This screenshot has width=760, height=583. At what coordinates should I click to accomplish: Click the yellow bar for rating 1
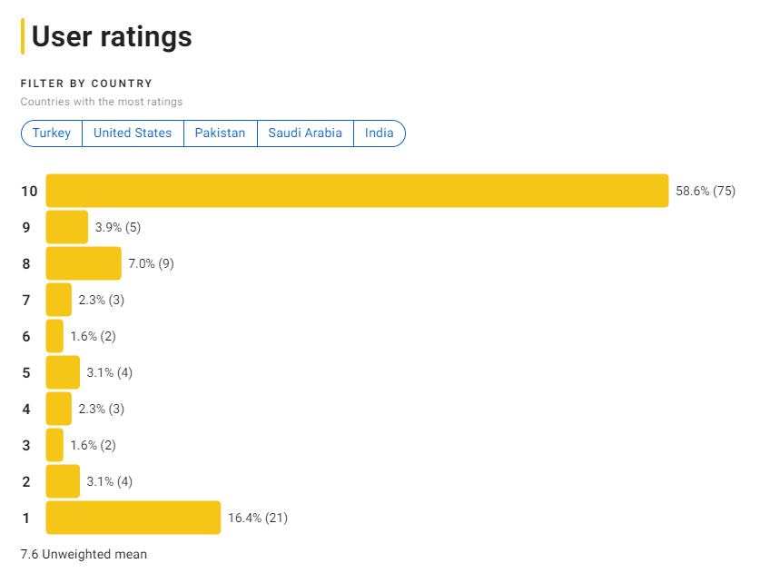[x=133, y=518]
